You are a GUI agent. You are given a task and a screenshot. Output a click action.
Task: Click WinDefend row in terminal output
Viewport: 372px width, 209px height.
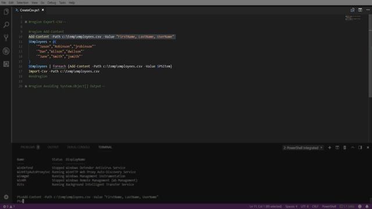71,168
